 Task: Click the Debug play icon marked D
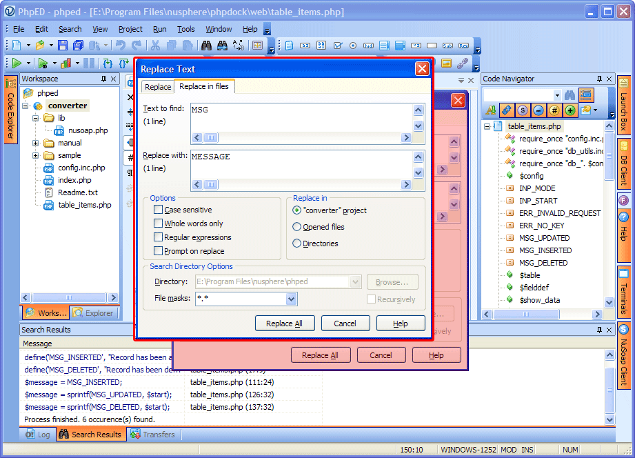pyautogui.click(x=43, y=63)
